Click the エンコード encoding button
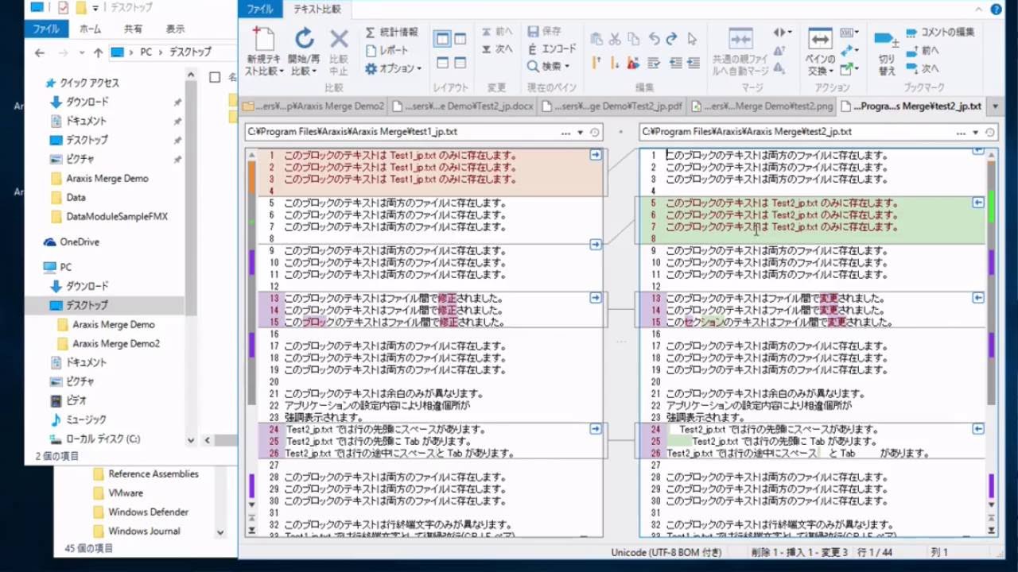Screen dimensions: 1018x572 pos(552,49)
